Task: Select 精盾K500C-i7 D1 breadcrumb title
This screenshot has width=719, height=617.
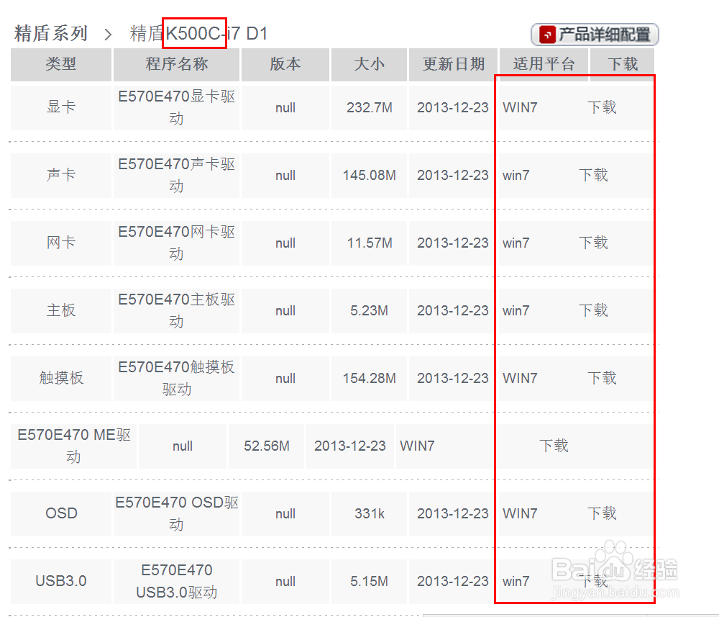Action: (x=198, y=34)
